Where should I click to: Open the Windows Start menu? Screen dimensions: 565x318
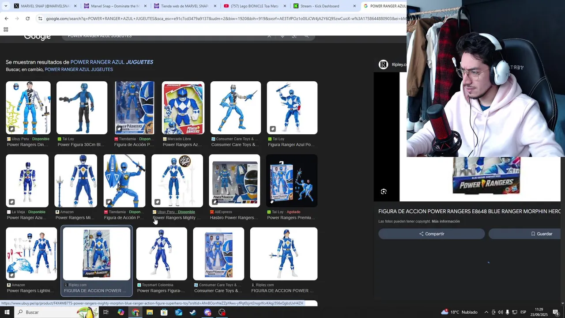pos(7,312)
